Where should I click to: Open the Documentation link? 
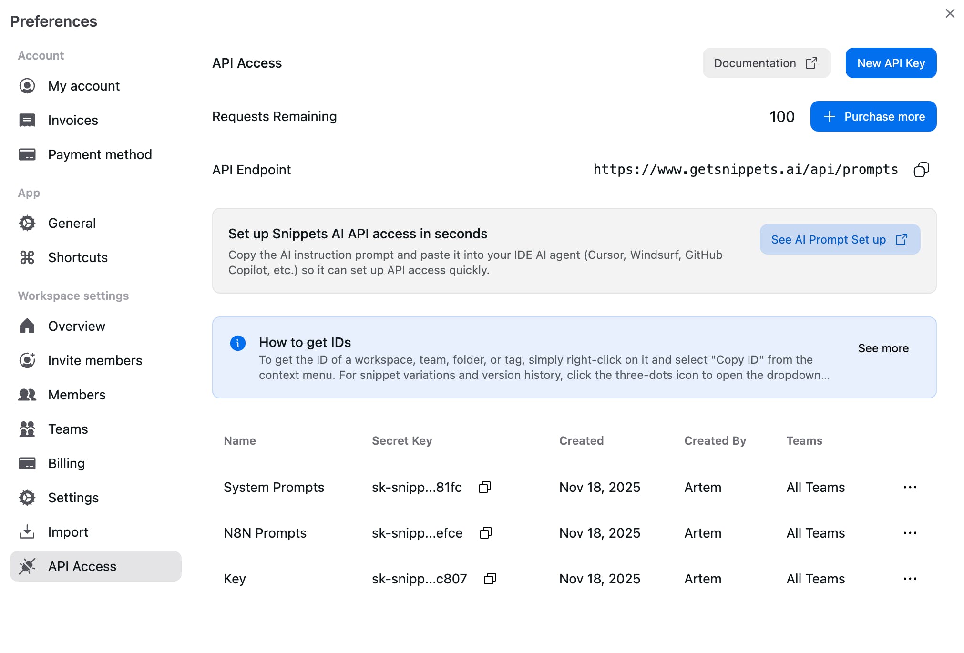(x=766, y=63)
